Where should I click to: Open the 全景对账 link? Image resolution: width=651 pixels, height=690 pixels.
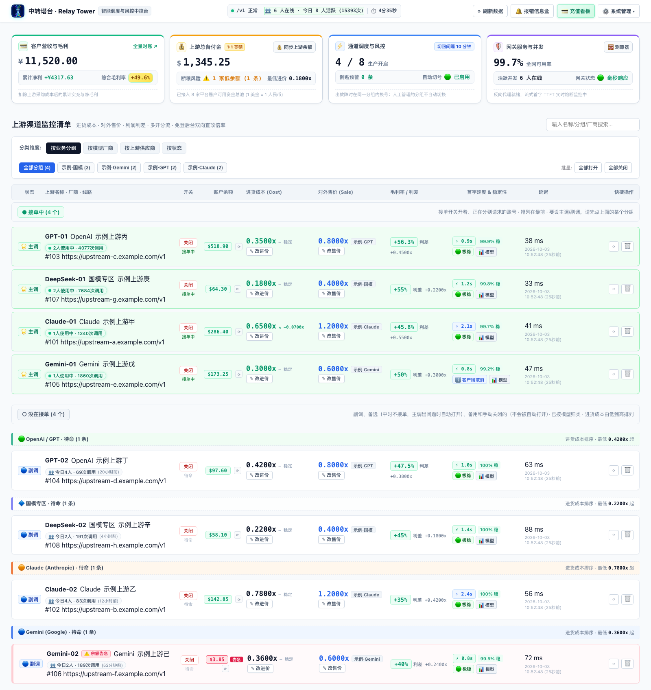[145, 46]
